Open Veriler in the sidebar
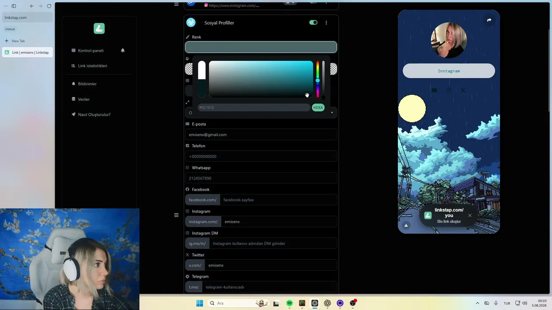This screenshot has height=310, width=552. (x=84, y=99)
